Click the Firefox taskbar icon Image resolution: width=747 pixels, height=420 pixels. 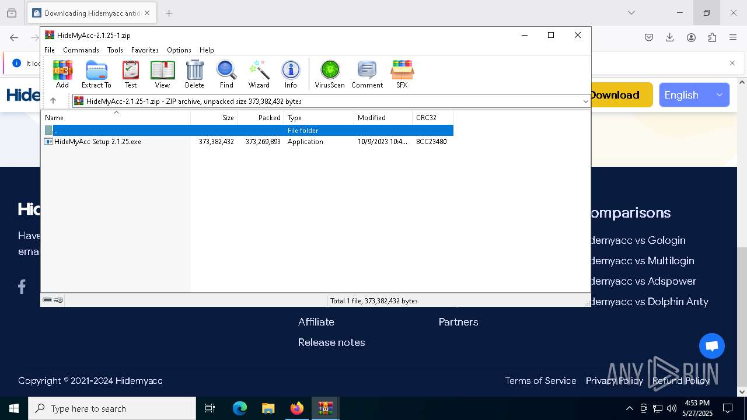[297, 408]
